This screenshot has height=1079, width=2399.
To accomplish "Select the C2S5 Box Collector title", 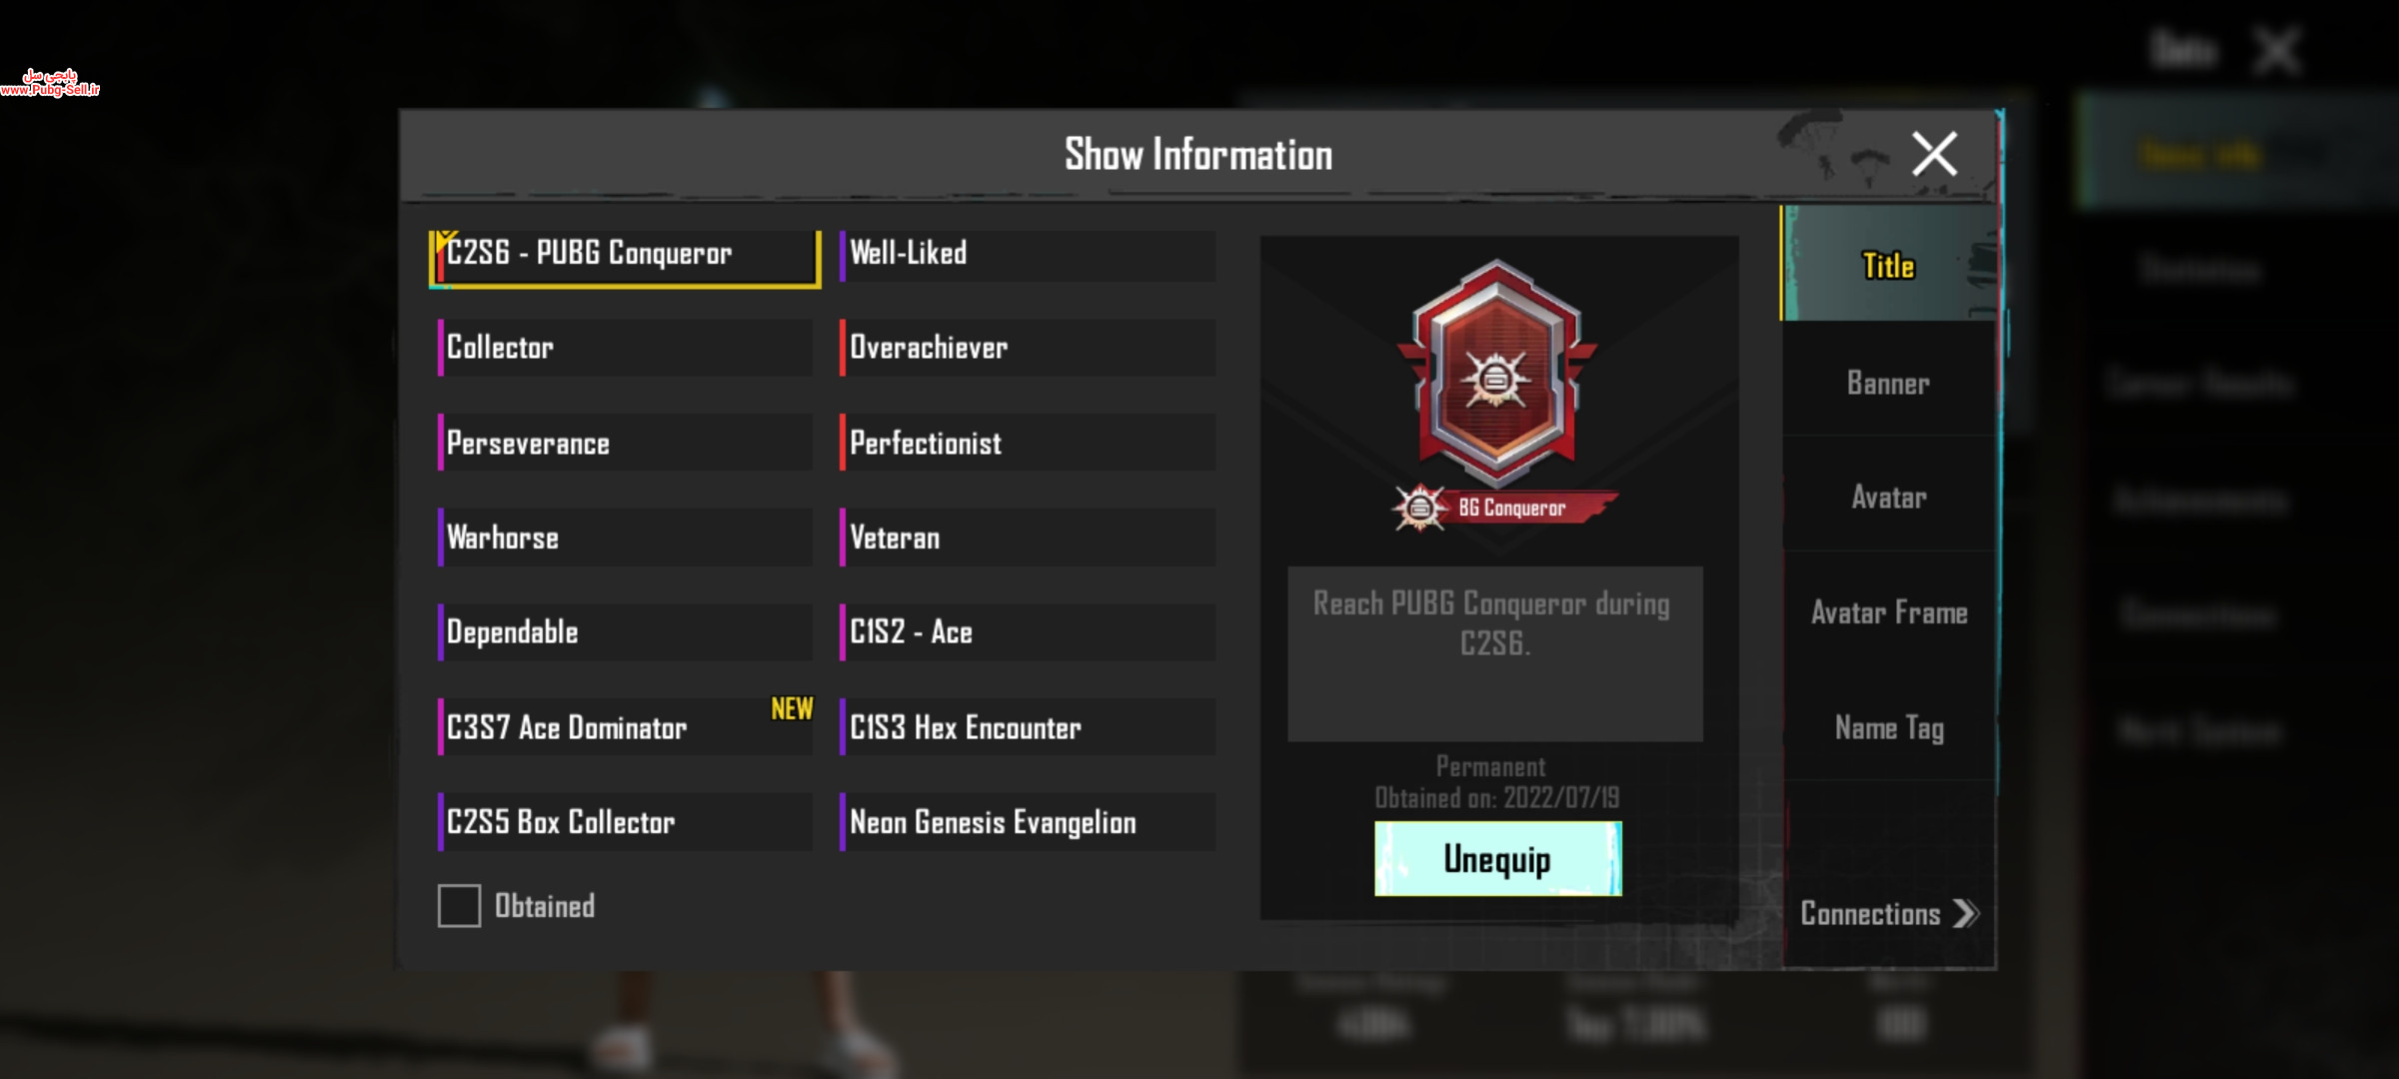I will click(625, 821).
